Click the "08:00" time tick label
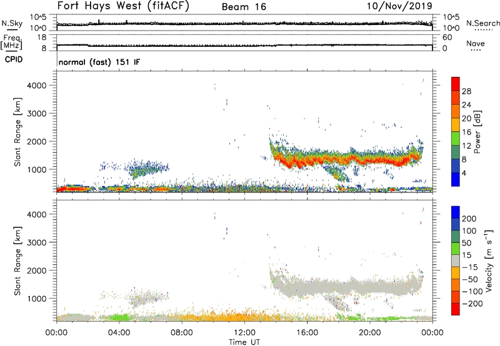 [x=182, y=333]
